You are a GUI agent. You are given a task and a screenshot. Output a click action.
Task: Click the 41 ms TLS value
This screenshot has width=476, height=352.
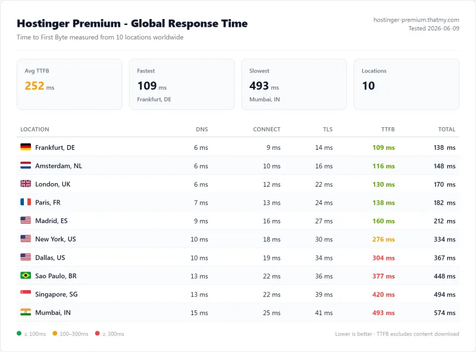click(324, 313)
